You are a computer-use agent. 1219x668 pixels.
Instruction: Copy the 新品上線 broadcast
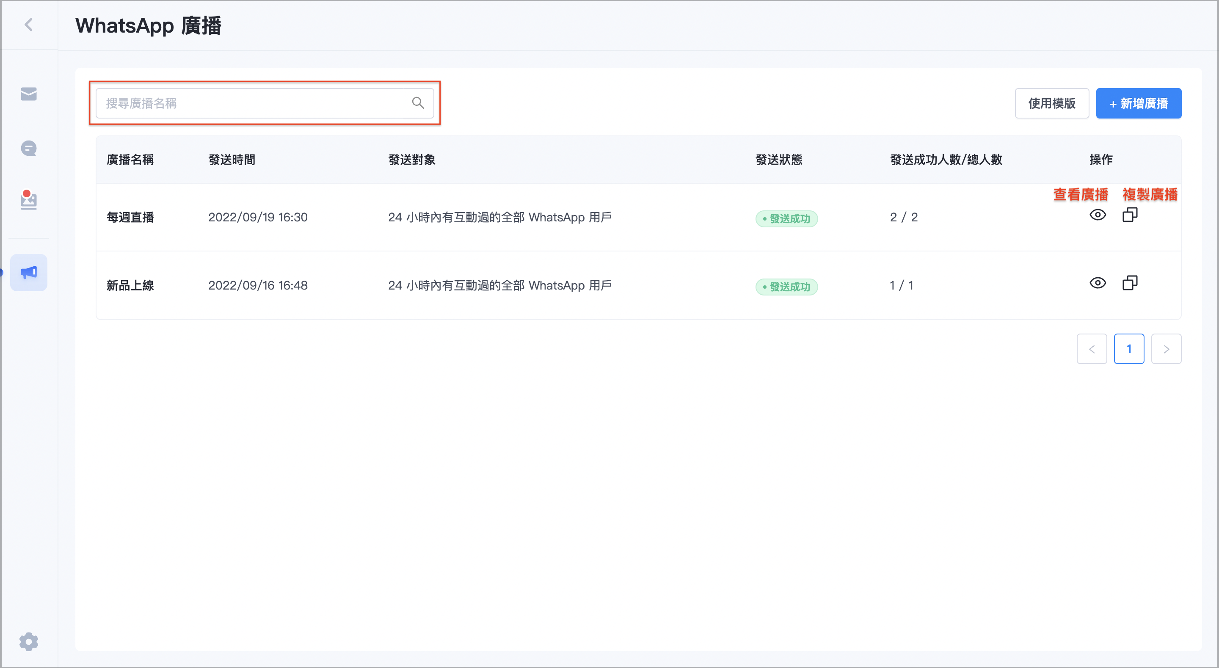tap(1130, 283)
